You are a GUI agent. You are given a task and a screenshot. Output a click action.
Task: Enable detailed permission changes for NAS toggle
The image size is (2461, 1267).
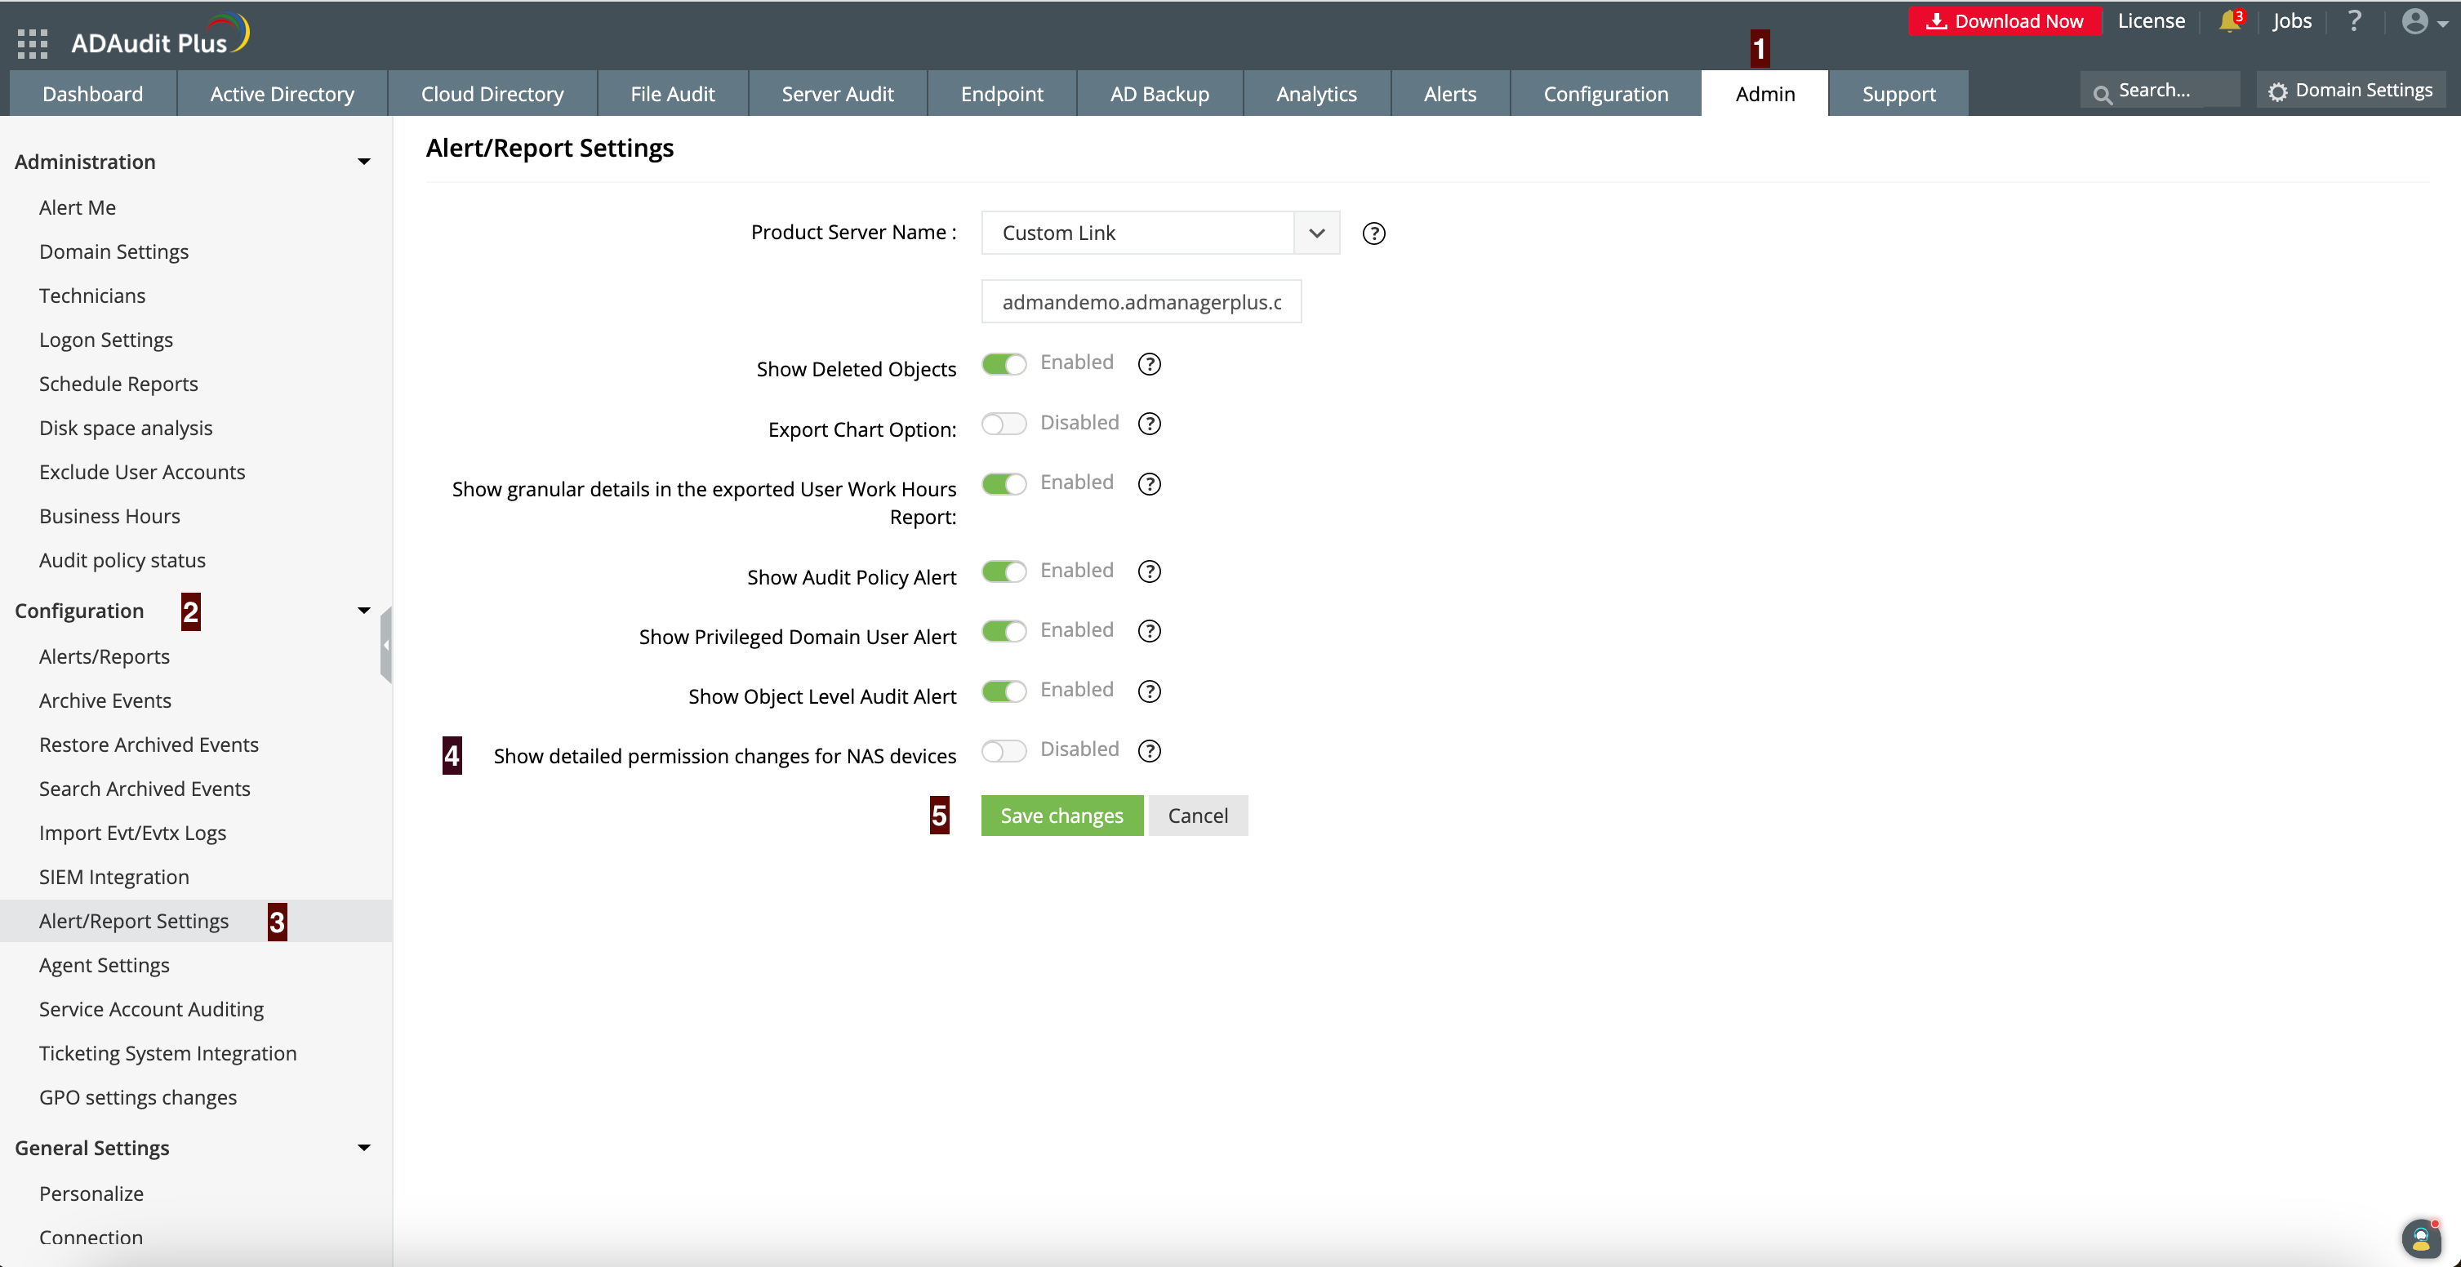click(x=1004, y=751)
